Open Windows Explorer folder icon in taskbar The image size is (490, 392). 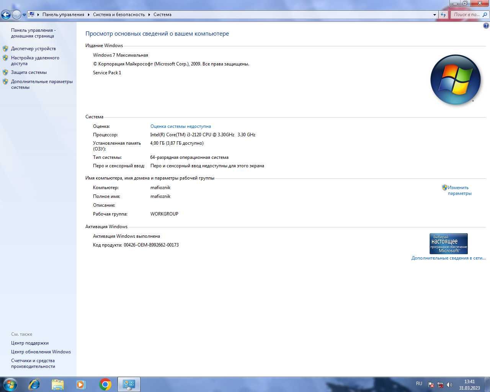point(58,384)
